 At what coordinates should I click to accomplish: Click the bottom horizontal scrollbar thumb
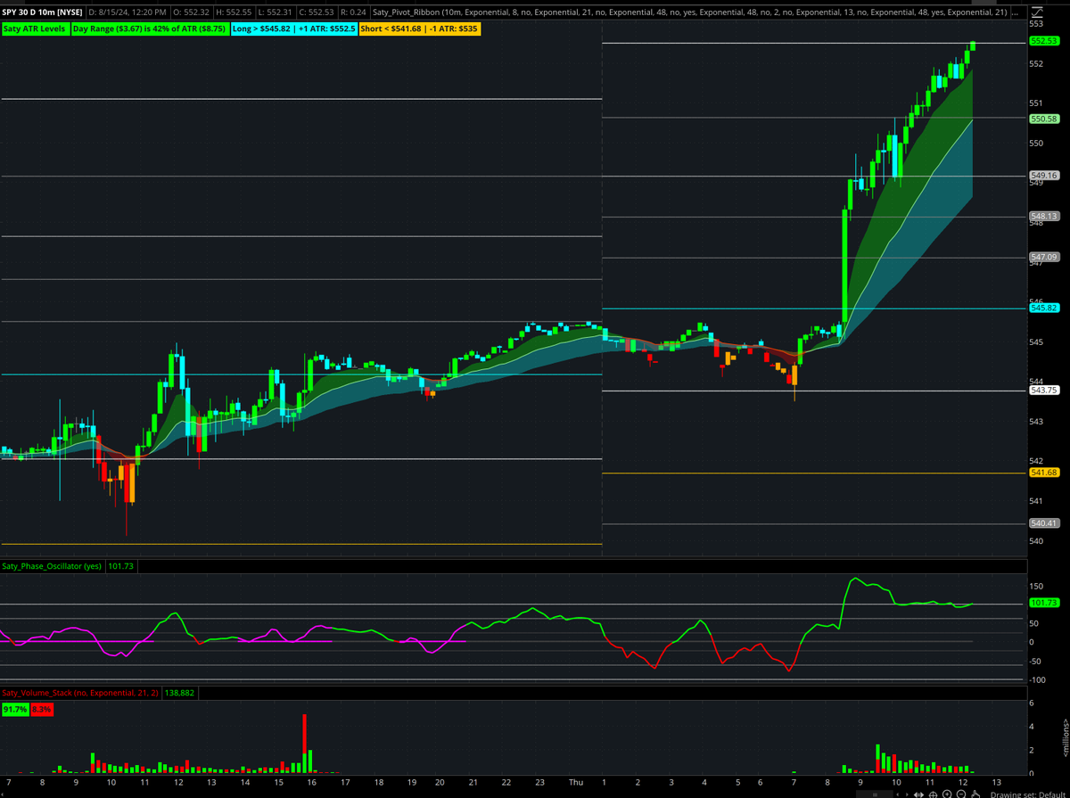pyautogui.click(x=875, y=794)
